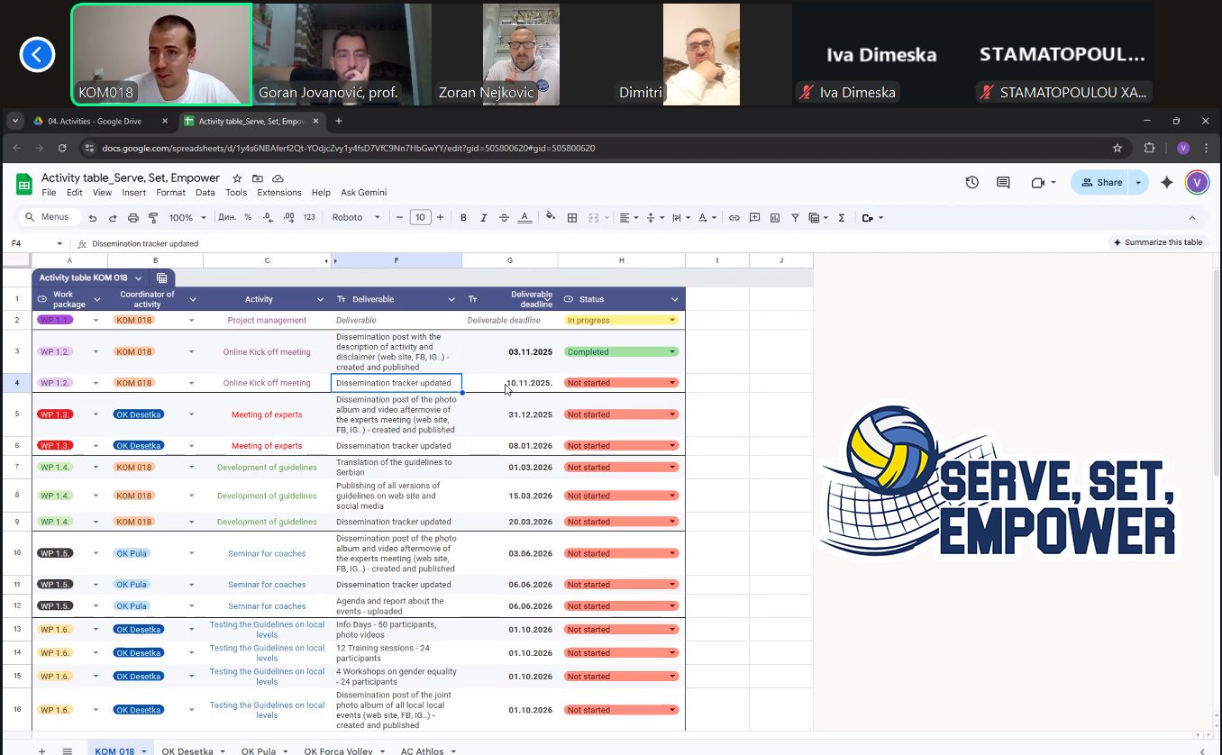Click the Share button

1101,182
